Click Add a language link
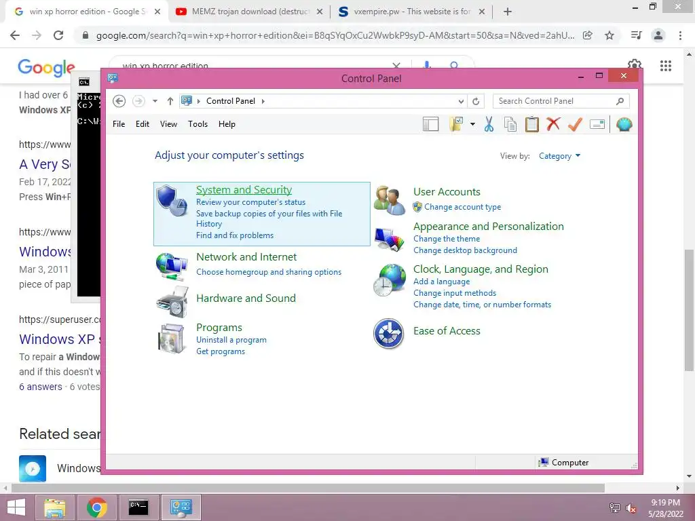Image resolution: width=695 pixels, height=521 pixels. (x=441, y=282)
